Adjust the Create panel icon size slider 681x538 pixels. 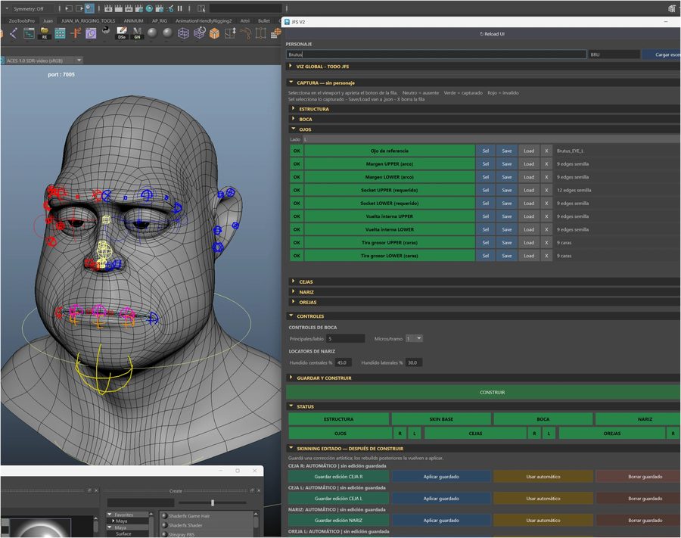tap(213, 502)
